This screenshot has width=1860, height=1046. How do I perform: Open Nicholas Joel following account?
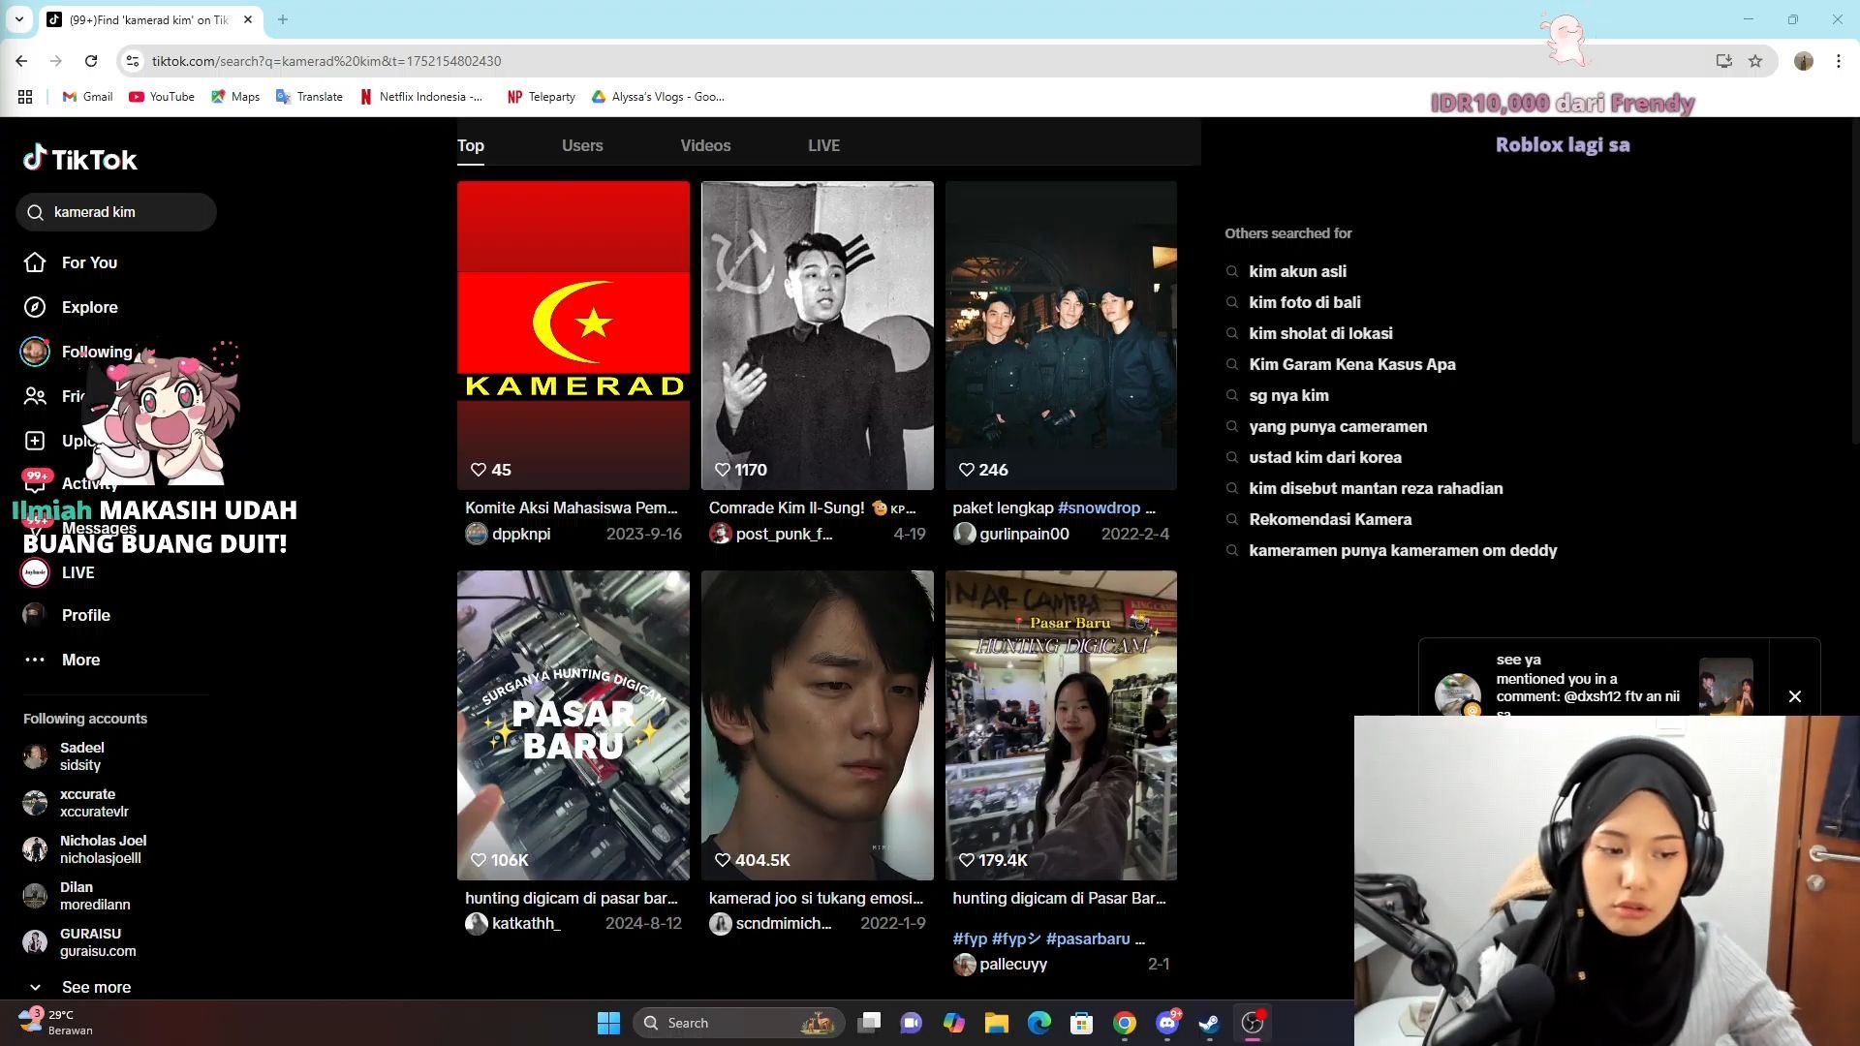(x=84, y=849)
